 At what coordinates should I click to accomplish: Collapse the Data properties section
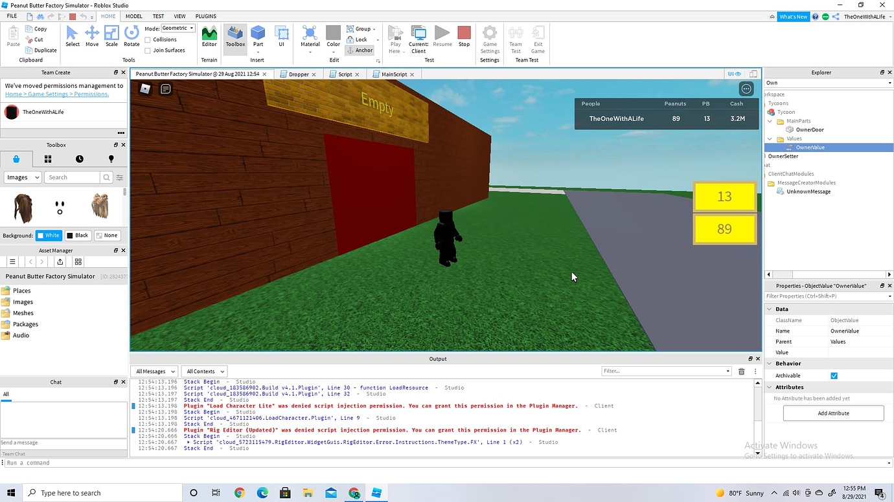770,309
